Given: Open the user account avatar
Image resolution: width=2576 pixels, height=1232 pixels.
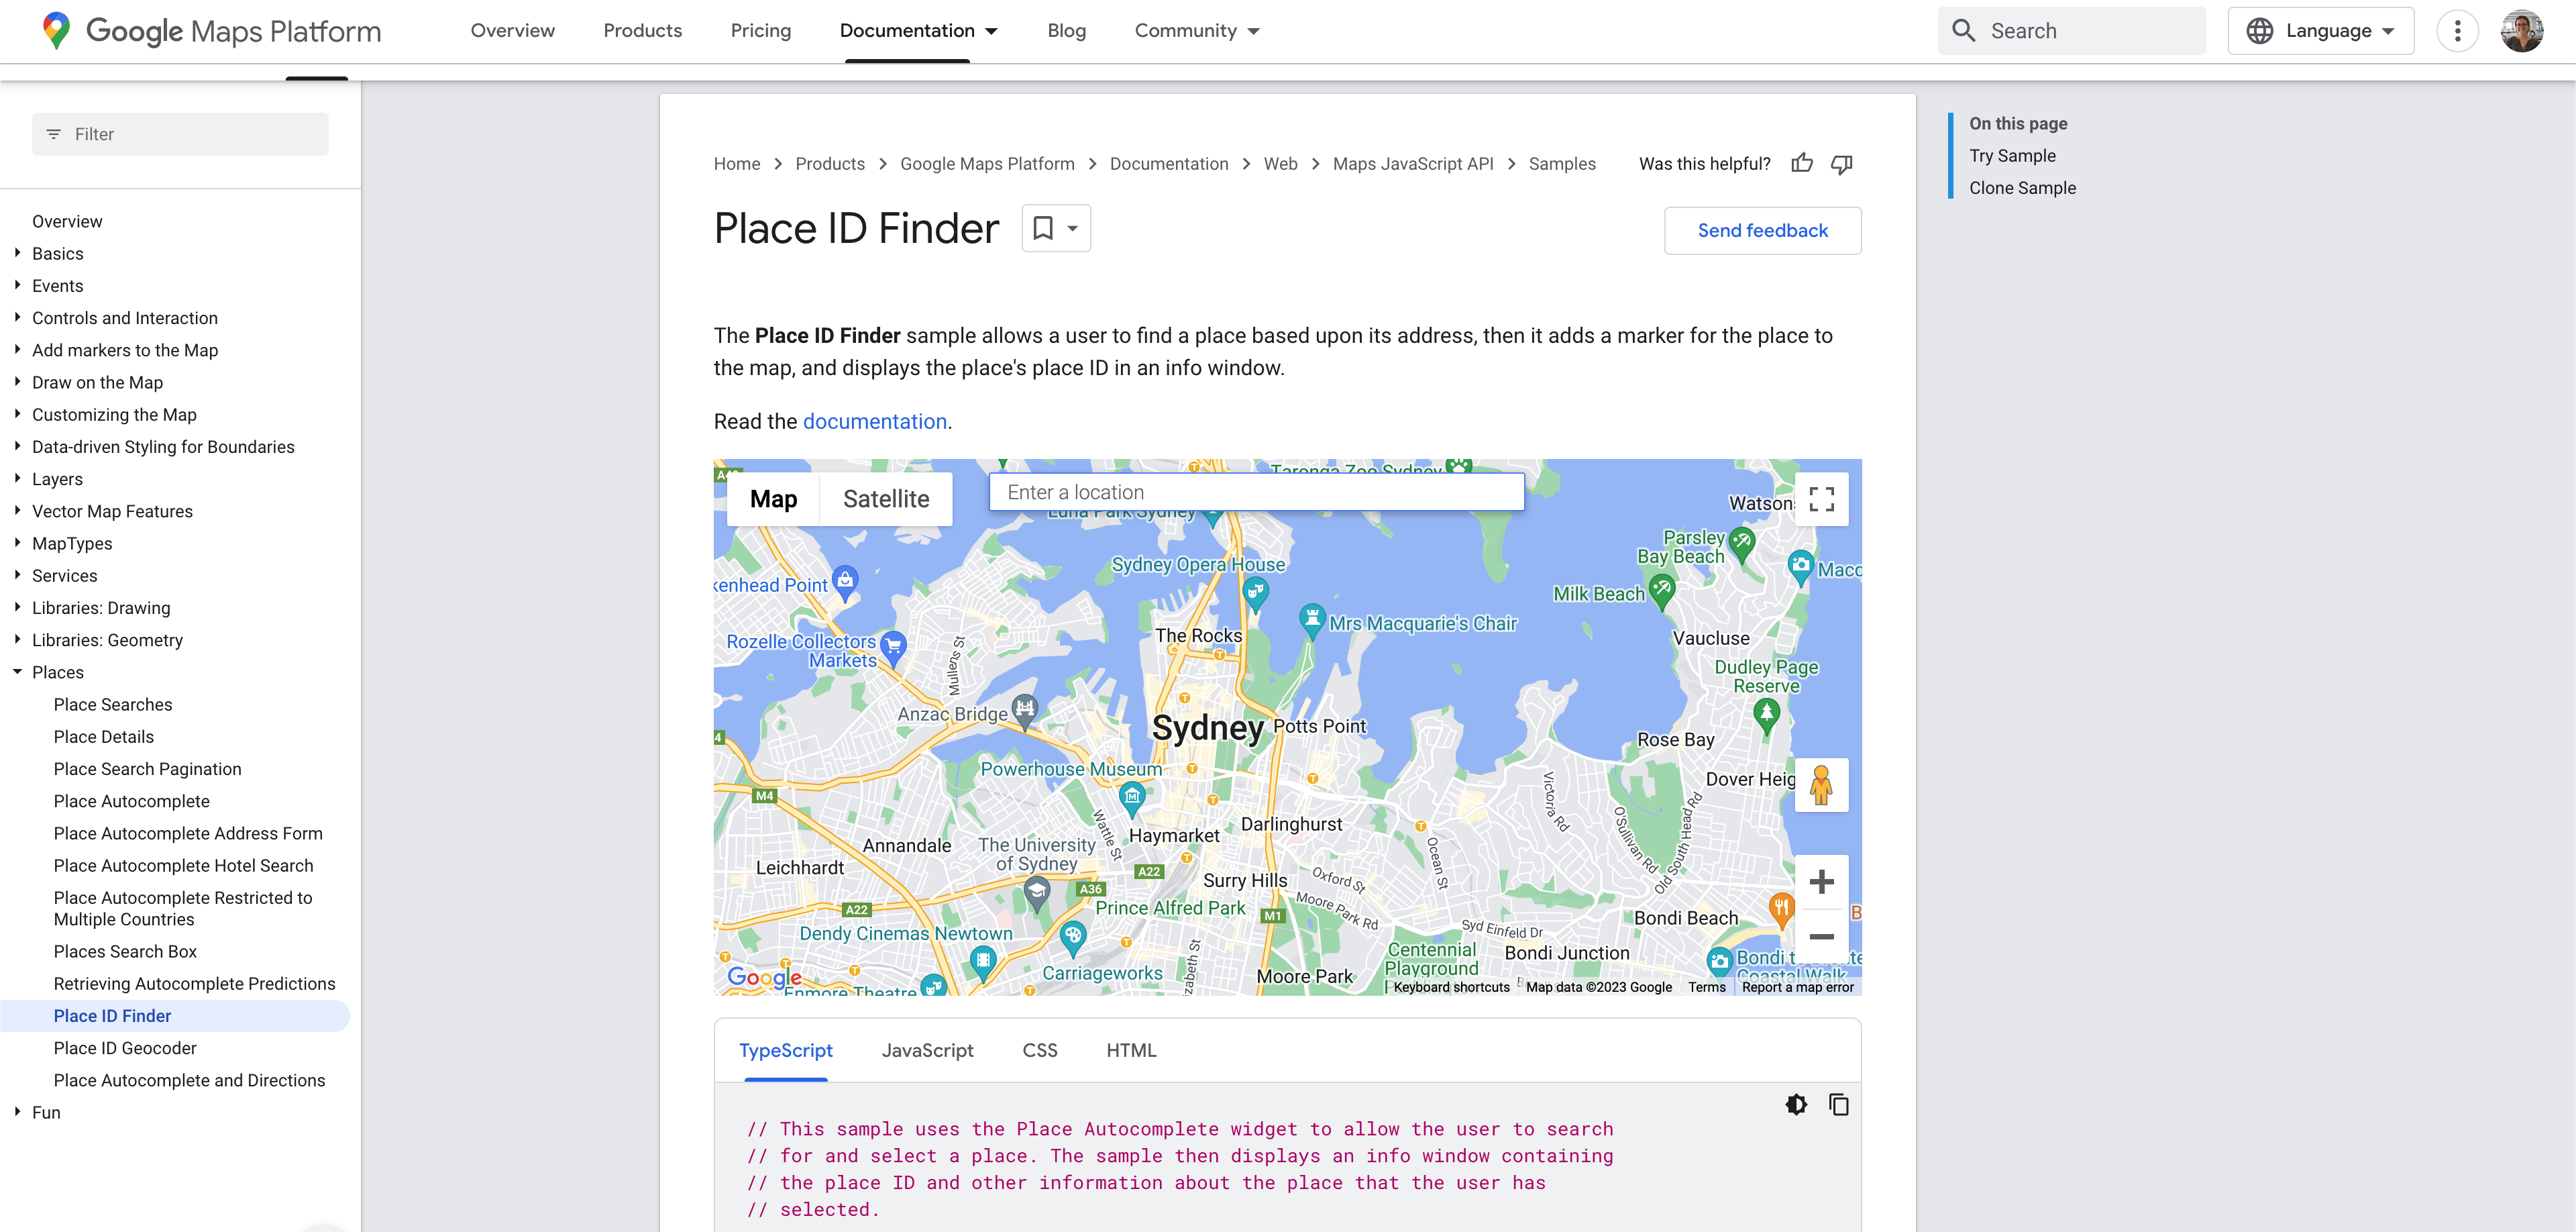Looking at the screenshot, I should (x=2521, y=31).
